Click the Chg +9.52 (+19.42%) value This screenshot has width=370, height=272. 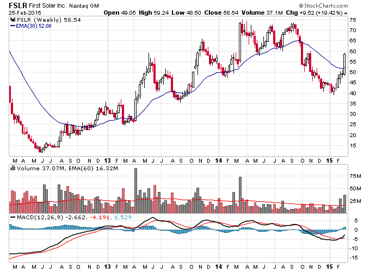coord(314,13)
